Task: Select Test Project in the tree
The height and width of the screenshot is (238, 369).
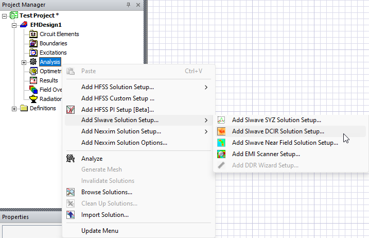Action: 39,15
